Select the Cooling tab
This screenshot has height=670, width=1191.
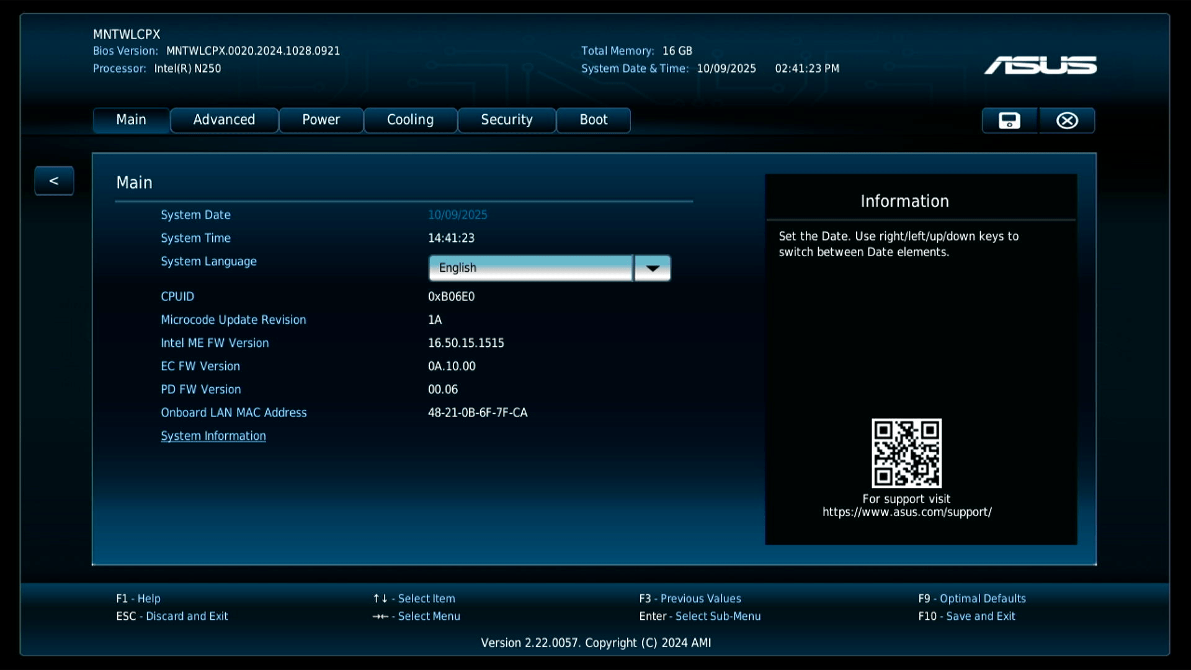point(410,120)
